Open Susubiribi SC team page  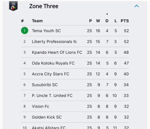point(45,85)
